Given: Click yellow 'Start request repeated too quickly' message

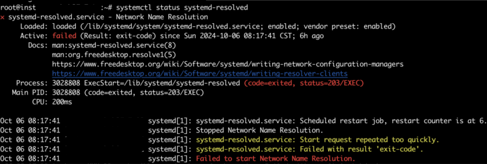Looking at the screenshot, I should coord(317,140).
